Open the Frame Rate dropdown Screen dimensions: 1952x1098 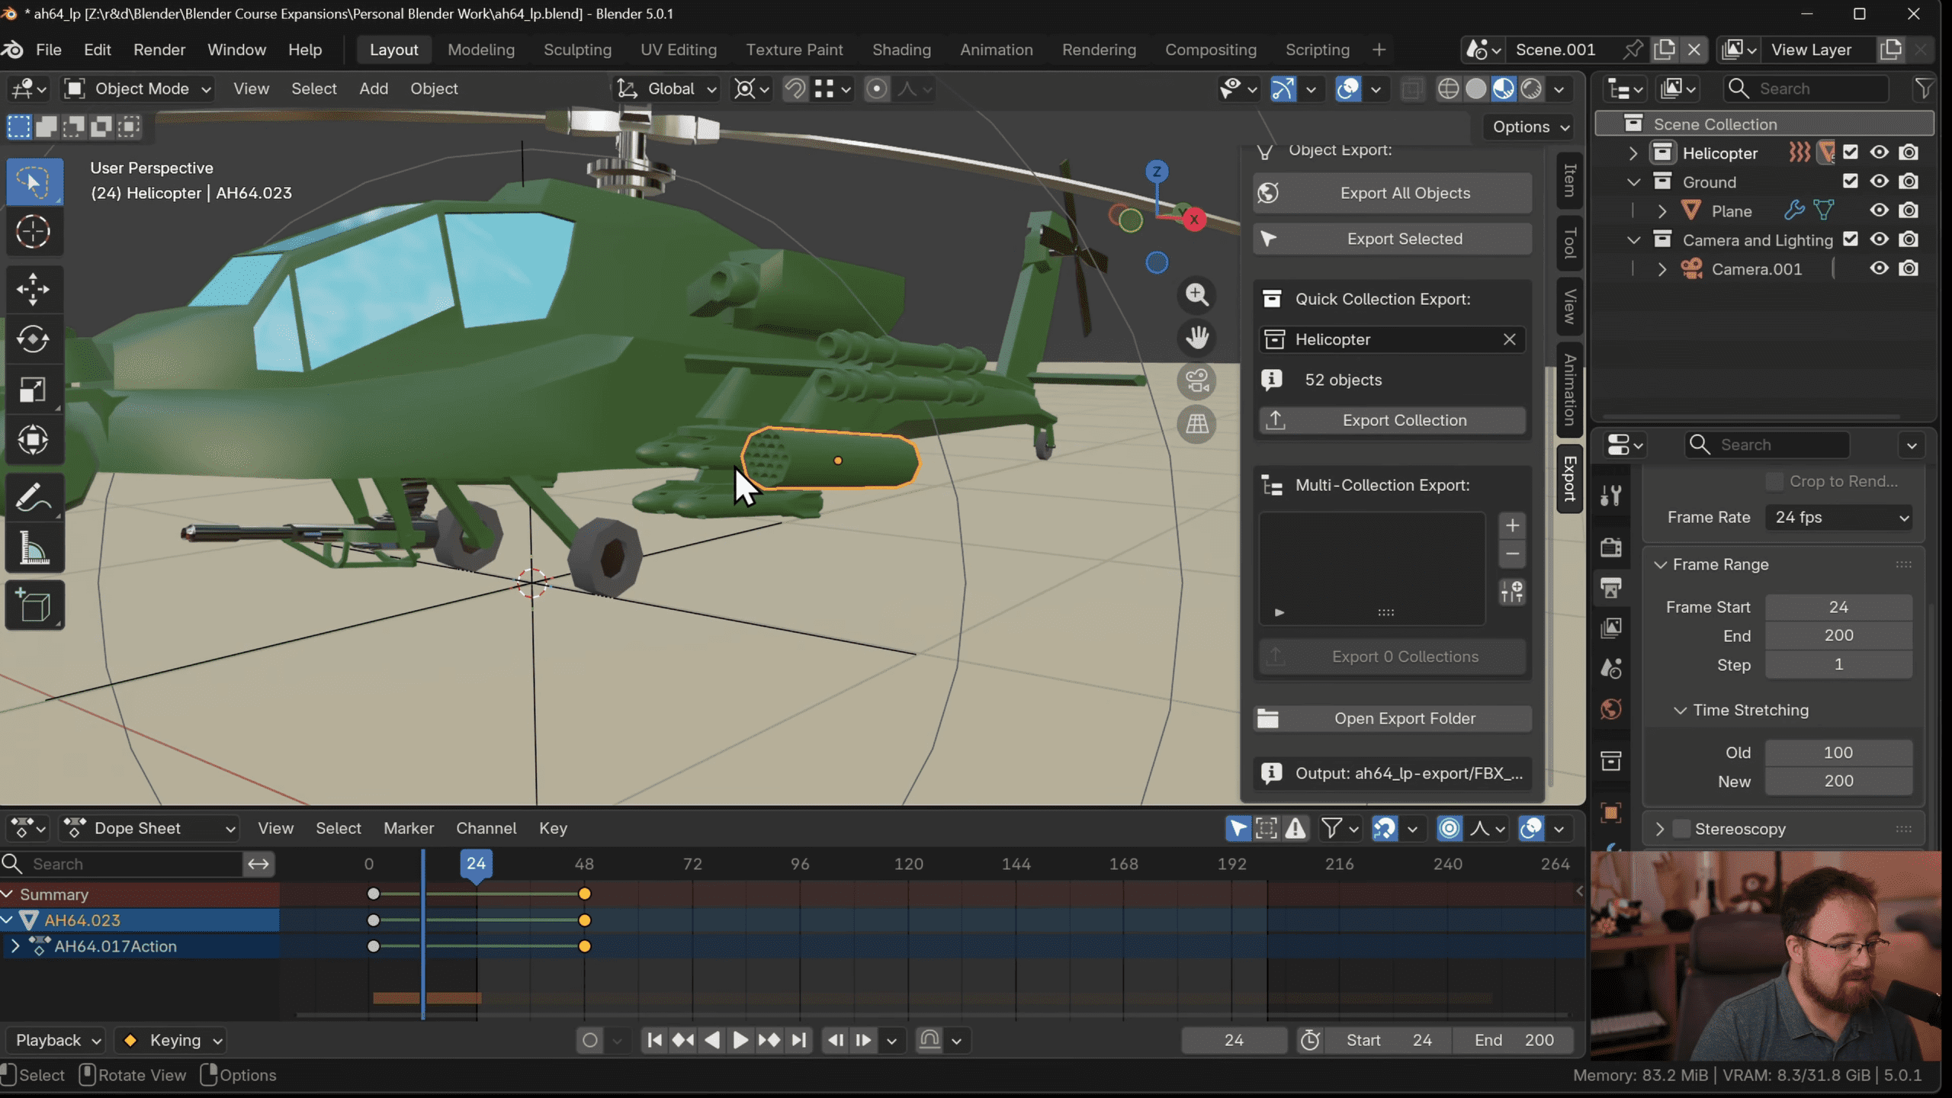[1839, 518]
